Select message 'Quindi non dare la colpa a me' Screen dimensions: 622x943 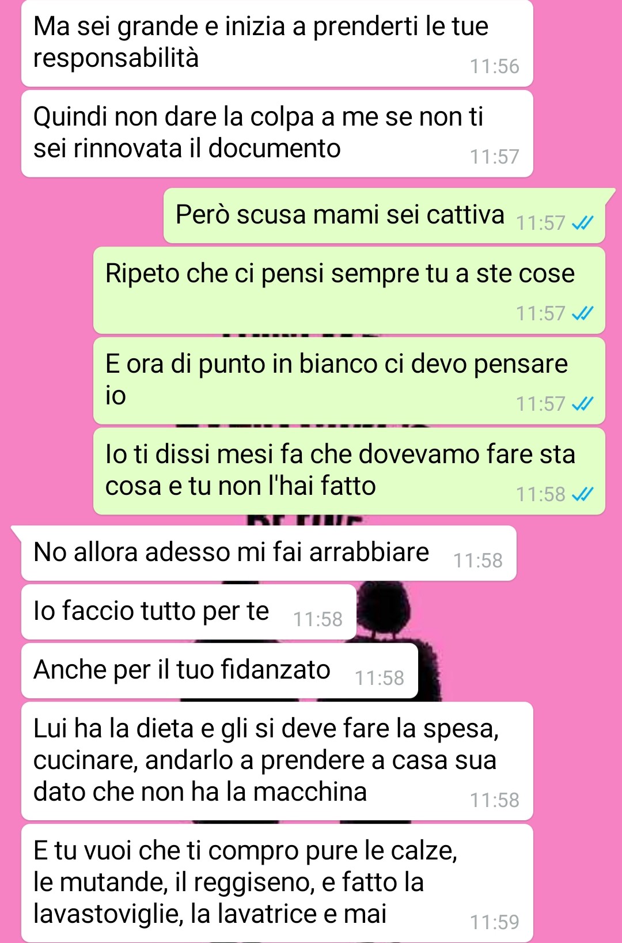point(277,134)
